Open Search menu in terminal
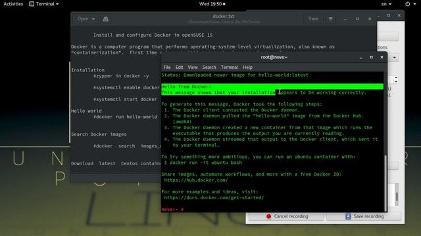421x236 pixels. (x=209, y=67)
